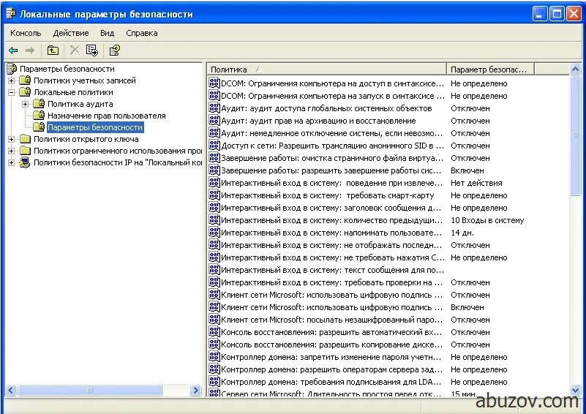Select policy 'Интерактивный вход в систему: требовать проверки на'
Image resolution: width=586 pixels, height=414 pixels.
click(332, 282)
